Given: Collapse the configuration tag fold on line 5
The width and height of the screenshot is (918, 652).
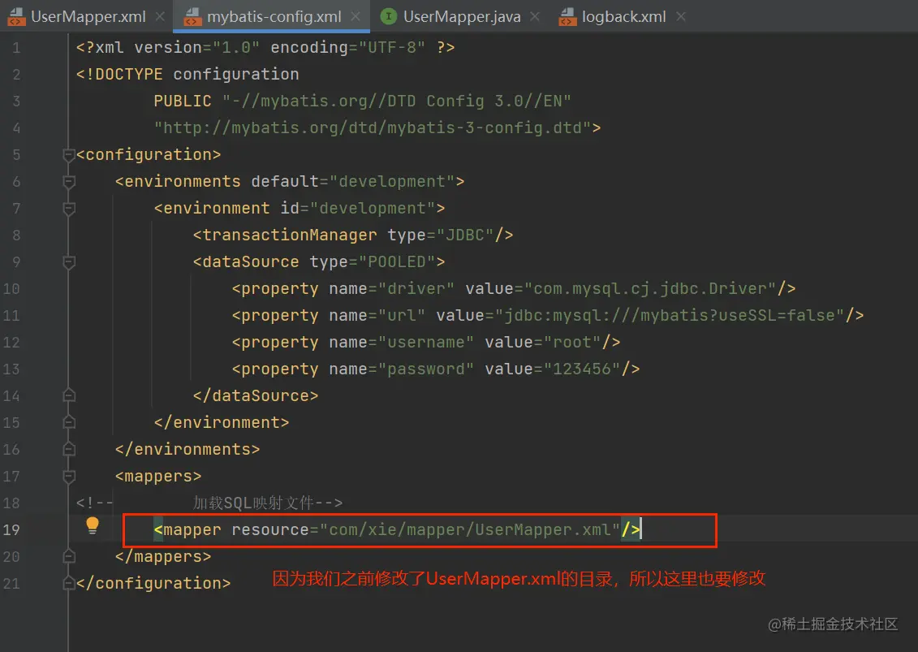Looking at the screenshot, I should click(68, 155).
